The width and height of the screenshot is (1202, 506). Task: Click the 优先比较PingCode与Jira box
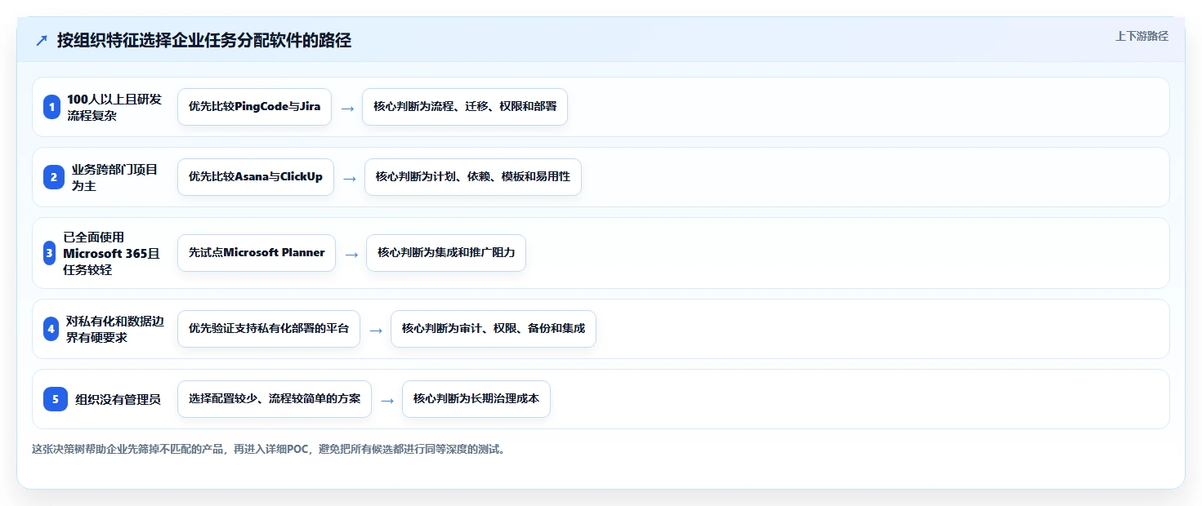tap(254, 107)
